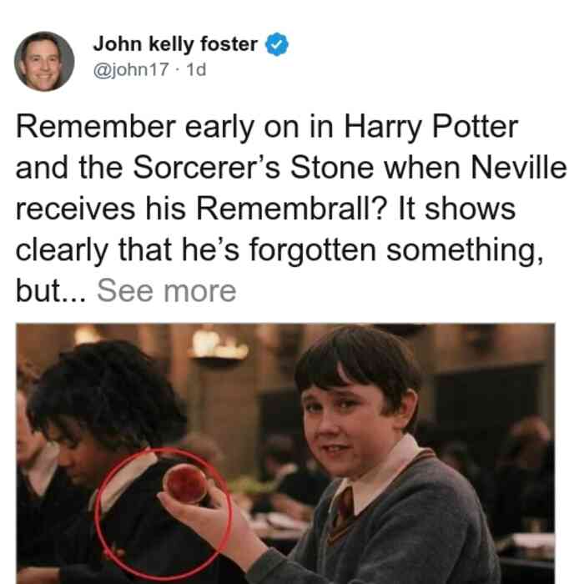Visit the @john17 handle link
The height and width of the screenshot is (584, 584).
(131, 69)
